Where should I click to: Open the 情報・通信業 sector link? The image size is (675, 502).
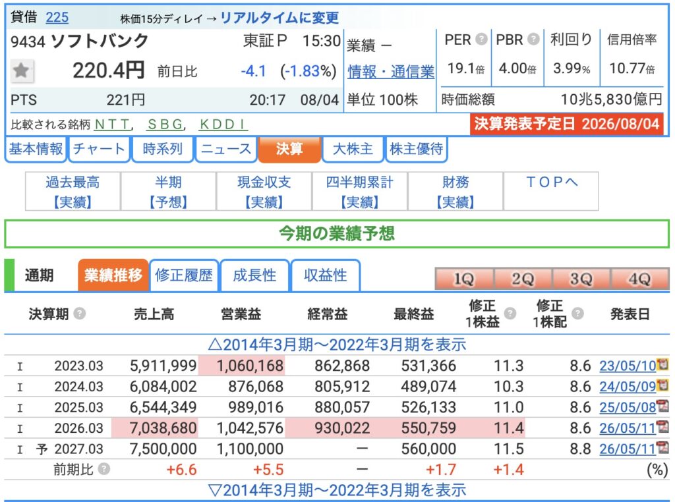coord(391,71)
